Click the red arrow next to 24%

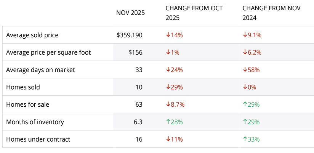pos(168,70)
